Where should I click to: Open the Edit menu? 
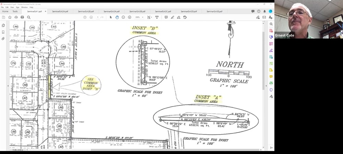pos(7,7)
